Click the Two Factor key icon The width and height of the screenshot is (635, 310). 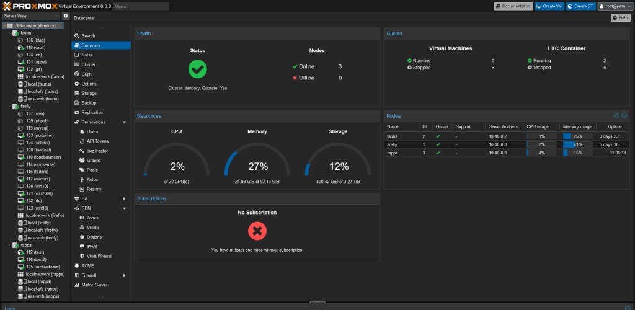tap(82, 151)
